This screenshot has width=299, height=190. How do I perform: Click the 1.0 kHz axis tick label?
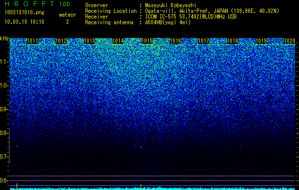(4, 85)
